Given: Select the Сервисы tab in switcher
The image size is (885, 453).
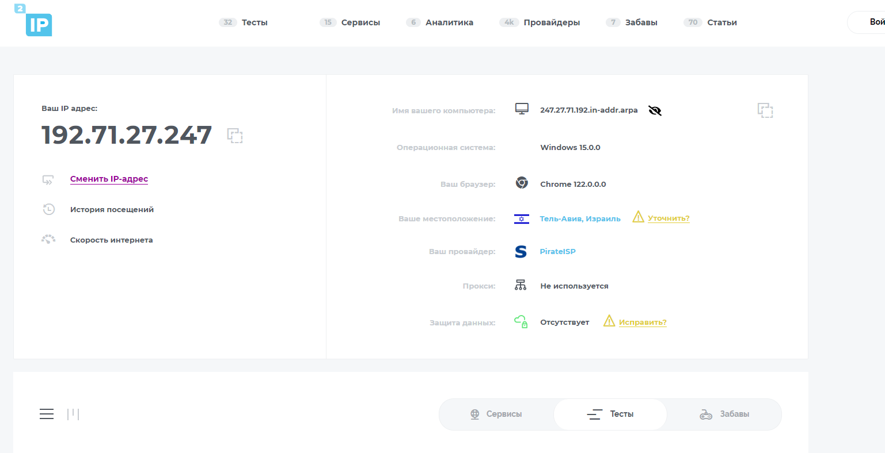Looking at the screenshot, I should [496, 414].
